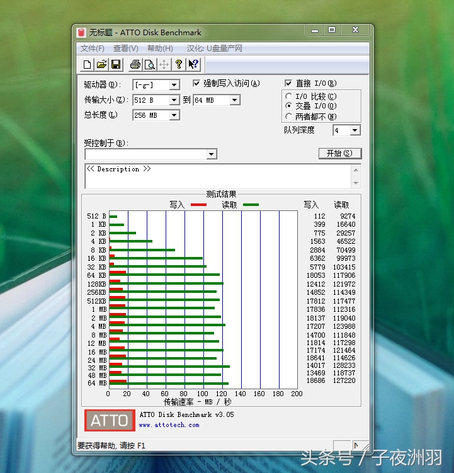
Task: Click the 512 B row label
Action: [96, 216]
